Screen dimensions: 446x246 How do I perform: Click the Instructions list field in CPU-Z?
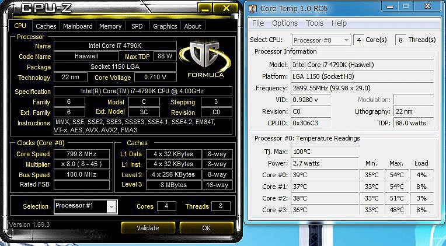[143, 126]
